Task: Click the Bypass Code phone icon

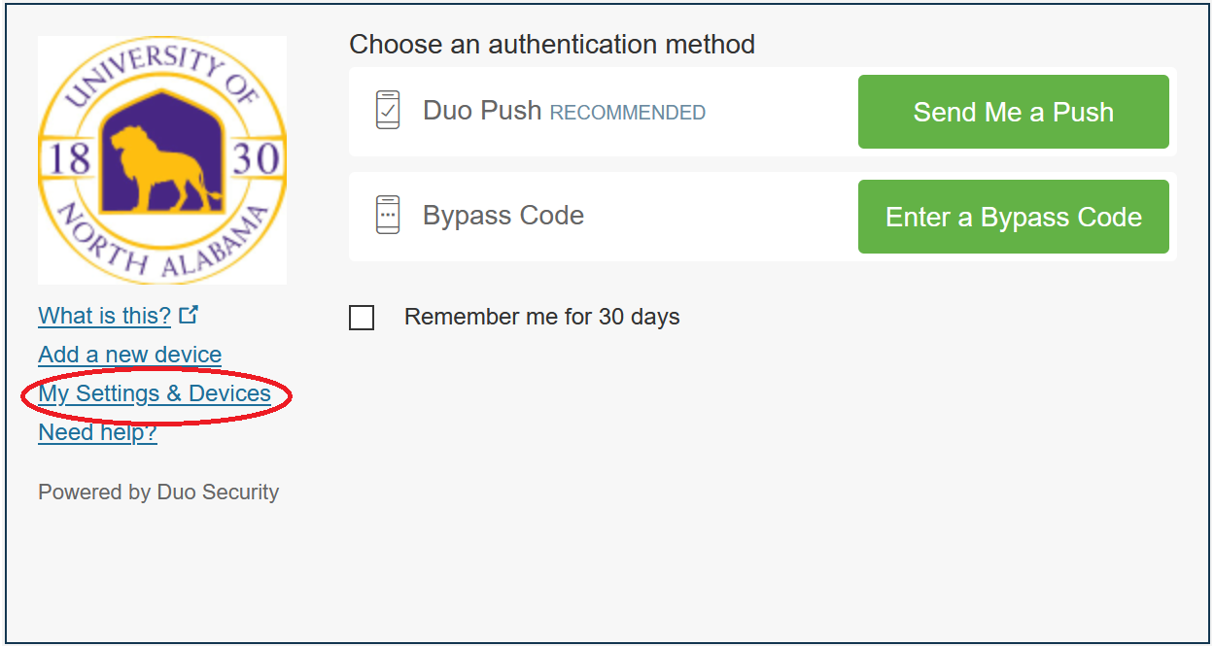Action: pos(388,215)
